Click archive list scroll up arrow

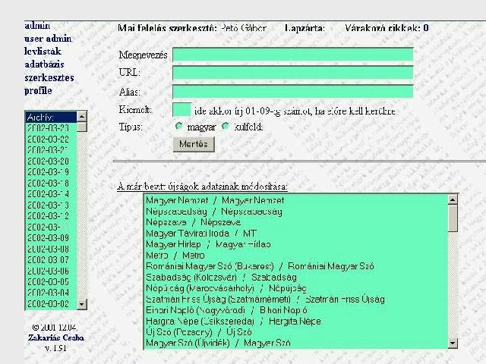click(x=82, y=117)
